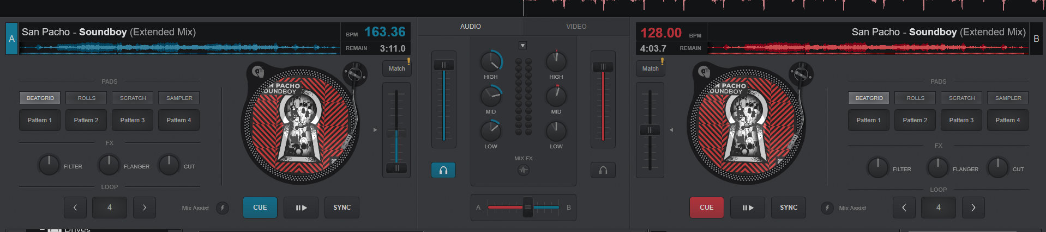Select BEATGRID pads on deck A

40,98
